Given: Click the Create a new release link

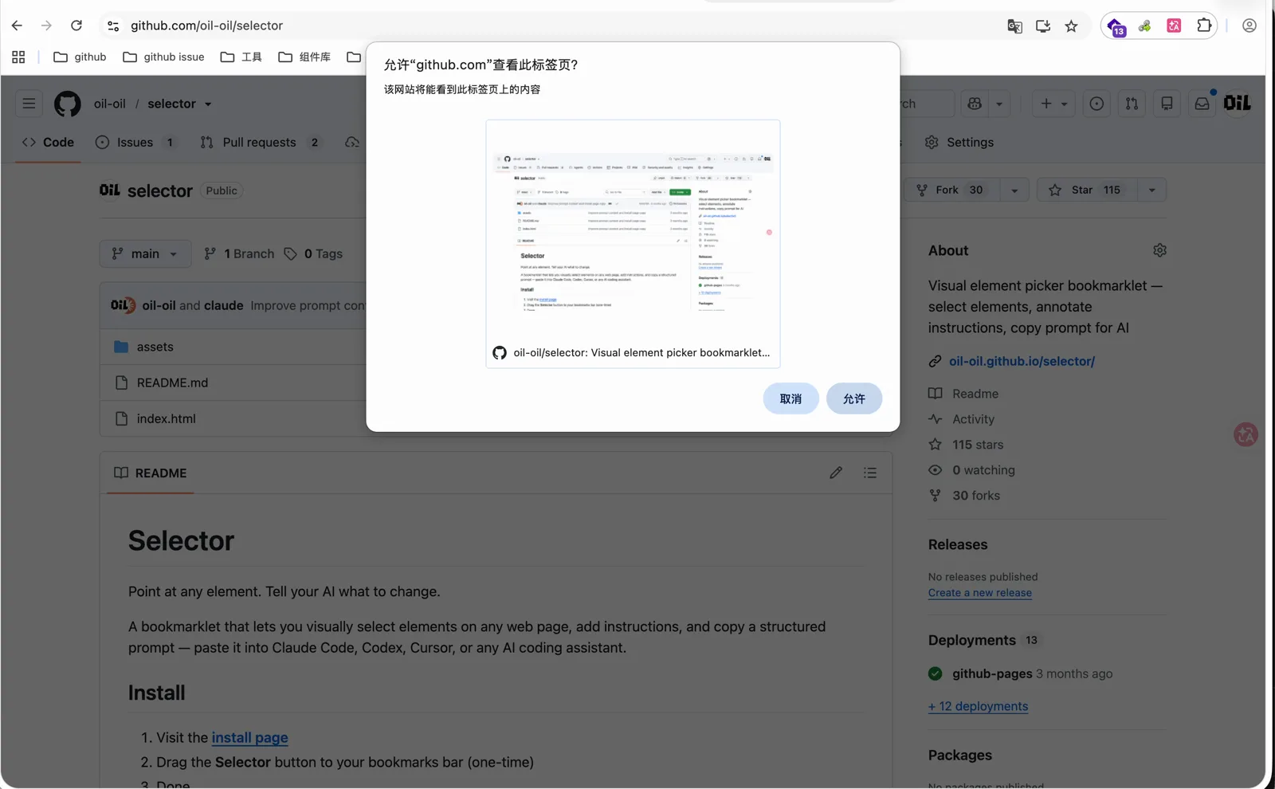Looking at the screenshot, I should tap(980, 593).
